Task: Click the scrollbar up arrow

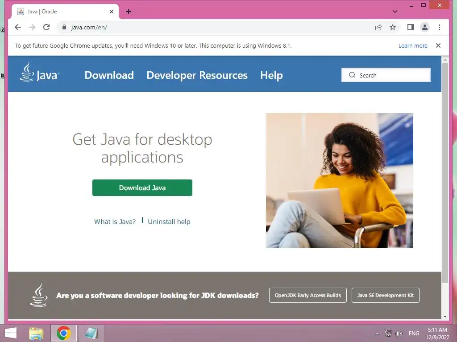Action: 445,60
